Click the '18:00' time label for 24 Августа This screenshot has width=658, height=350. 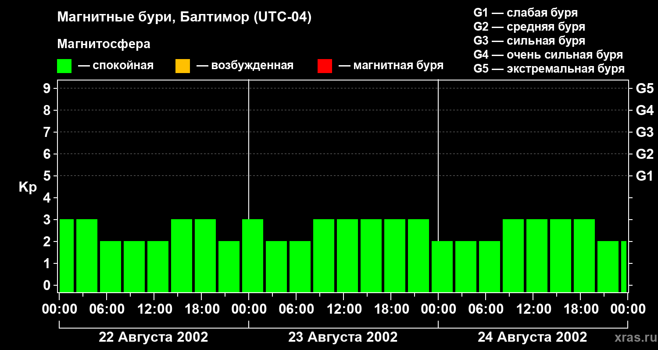click(580, 309)
